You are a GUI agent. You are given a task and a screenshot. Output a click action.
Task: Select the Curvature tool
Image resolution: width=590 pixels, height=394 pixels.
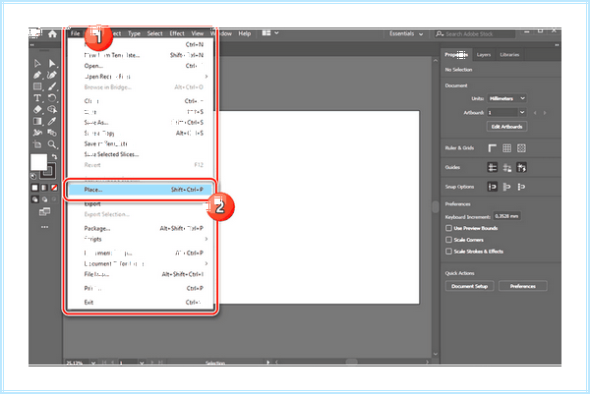pyautogui.click(x=52, y=76)
